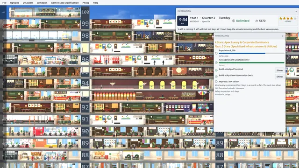Click the Impress a VIP visitor circle
Viewport: 299px width, 168px height.
click(216, 82)
